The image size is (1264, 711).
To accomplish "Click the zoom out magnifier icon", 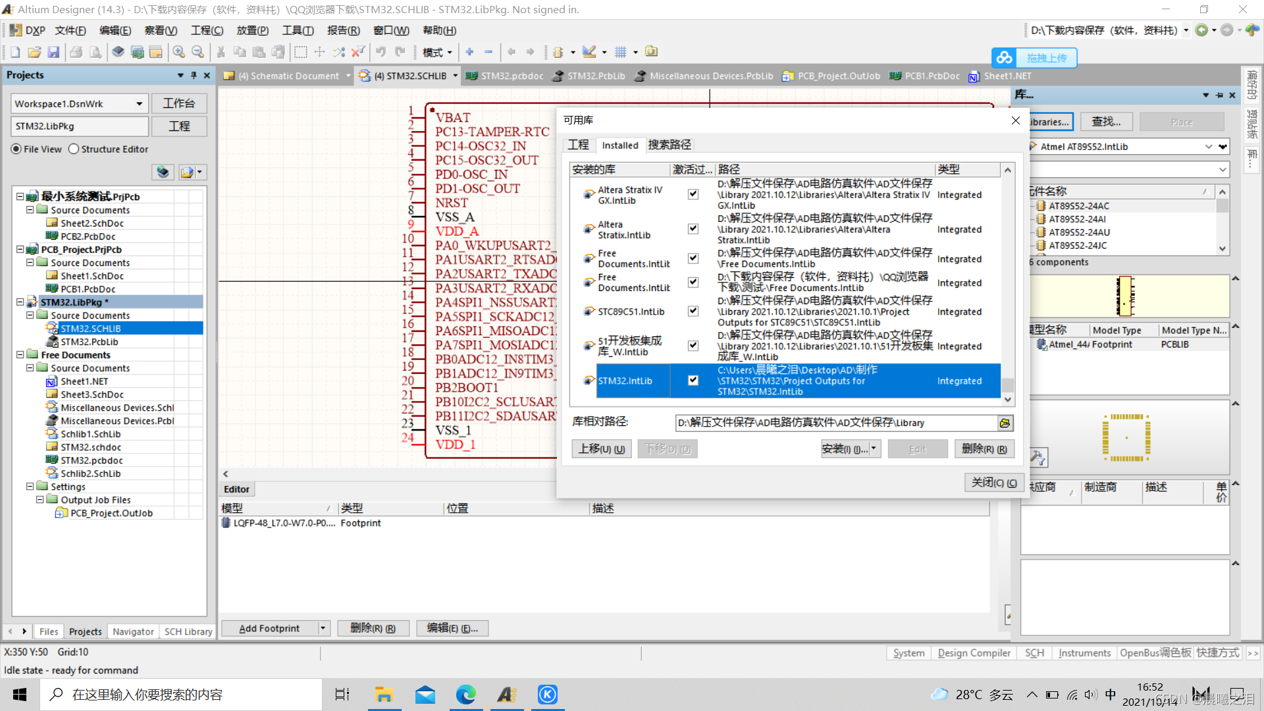I will 197,52.
